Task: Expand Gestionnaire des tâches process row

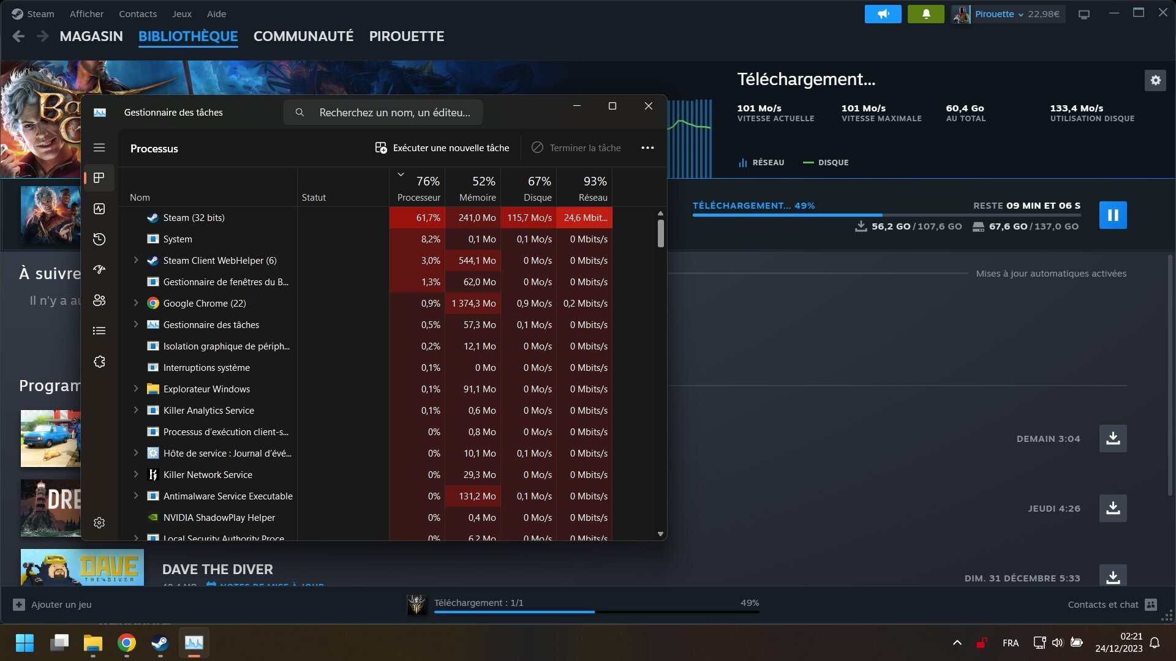Action: click(x=136, y=324)
